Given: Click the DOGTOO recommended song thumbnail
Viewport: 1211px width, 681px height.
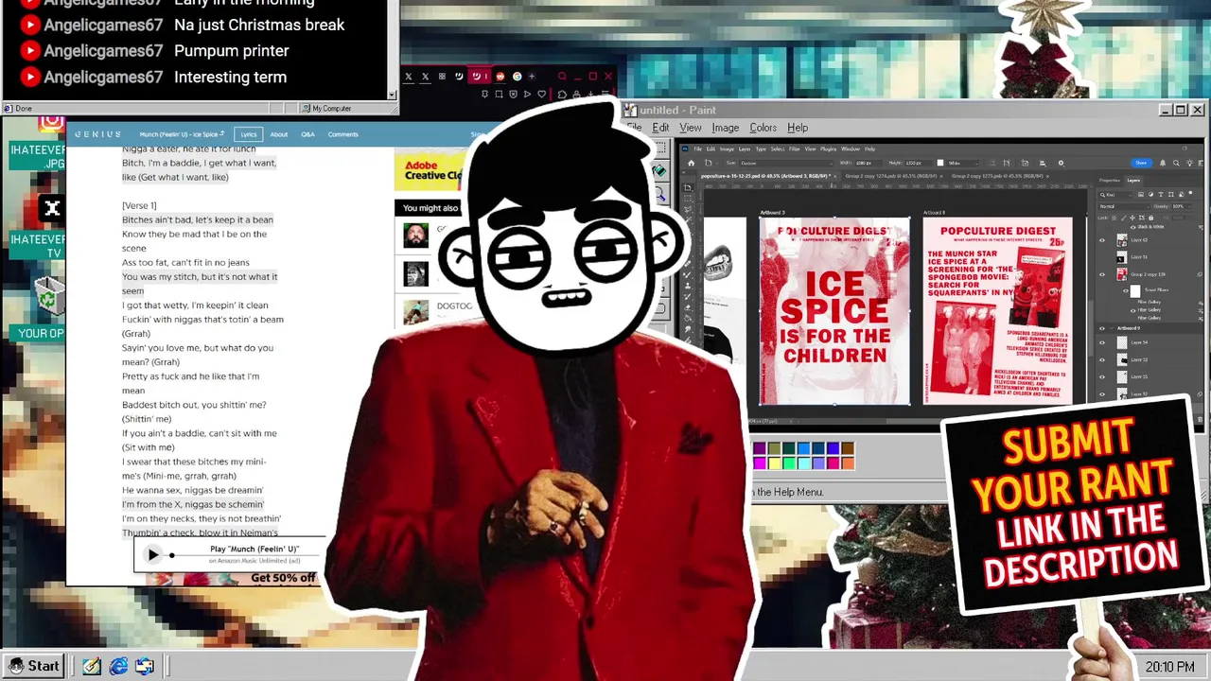Looking at the screenshot, I should coord(415,311).
